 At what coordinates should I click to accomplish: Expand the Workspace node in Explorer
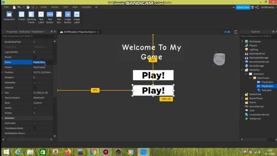242,42
